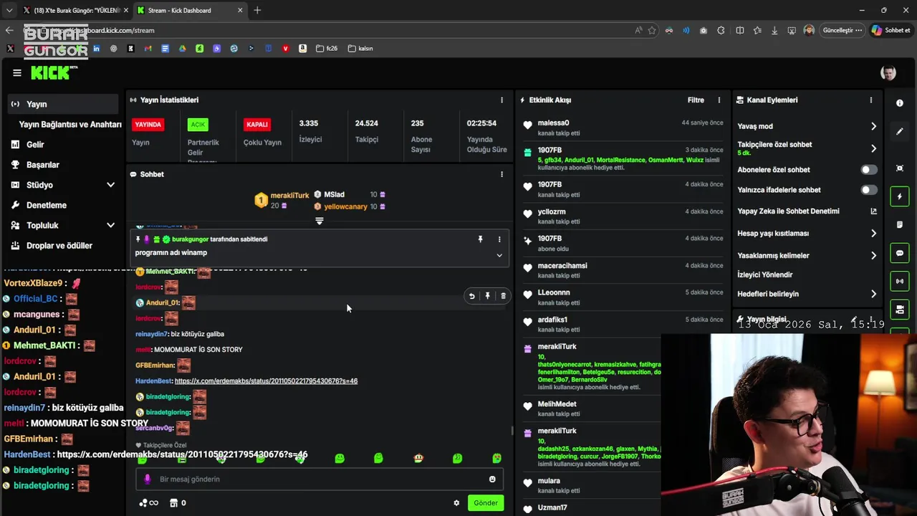Click the lightning bolt icon in right sidebar
The width and height of the screenshot is (917, 516).
pyautogui.click(x=900, y=196)
